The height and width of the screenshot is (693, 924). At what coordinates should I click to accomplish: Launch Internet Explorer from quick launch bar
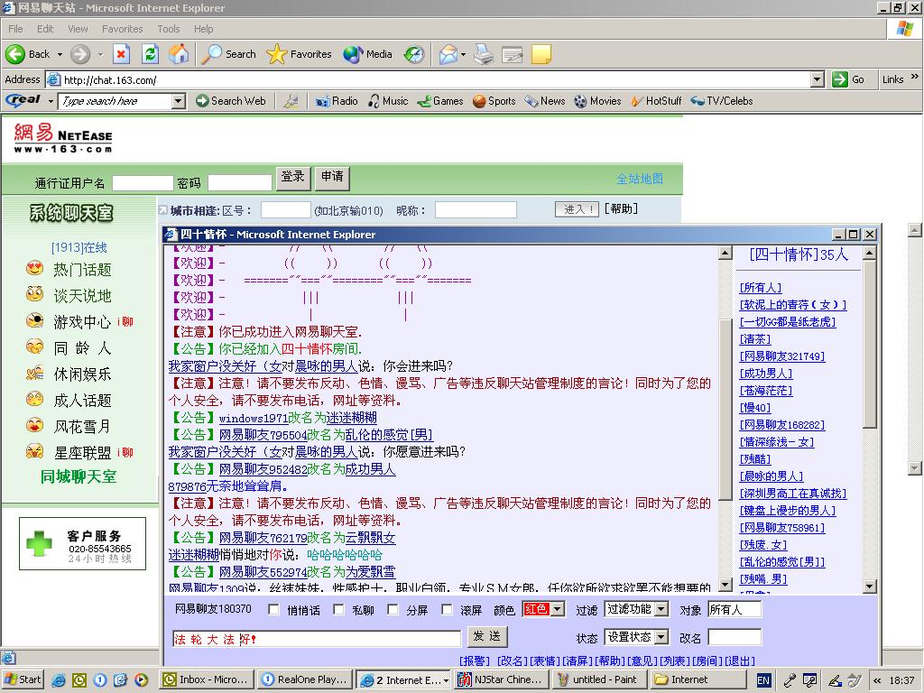59,680
